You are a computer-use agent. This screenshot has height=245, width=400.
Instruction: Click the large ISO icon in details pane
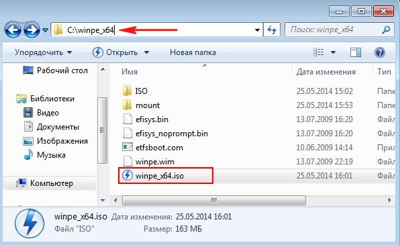point(29,224)
